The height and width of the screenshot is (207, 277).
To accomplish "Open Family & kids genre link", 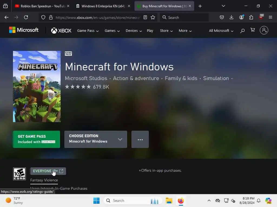I will click(x=181, y=78).
